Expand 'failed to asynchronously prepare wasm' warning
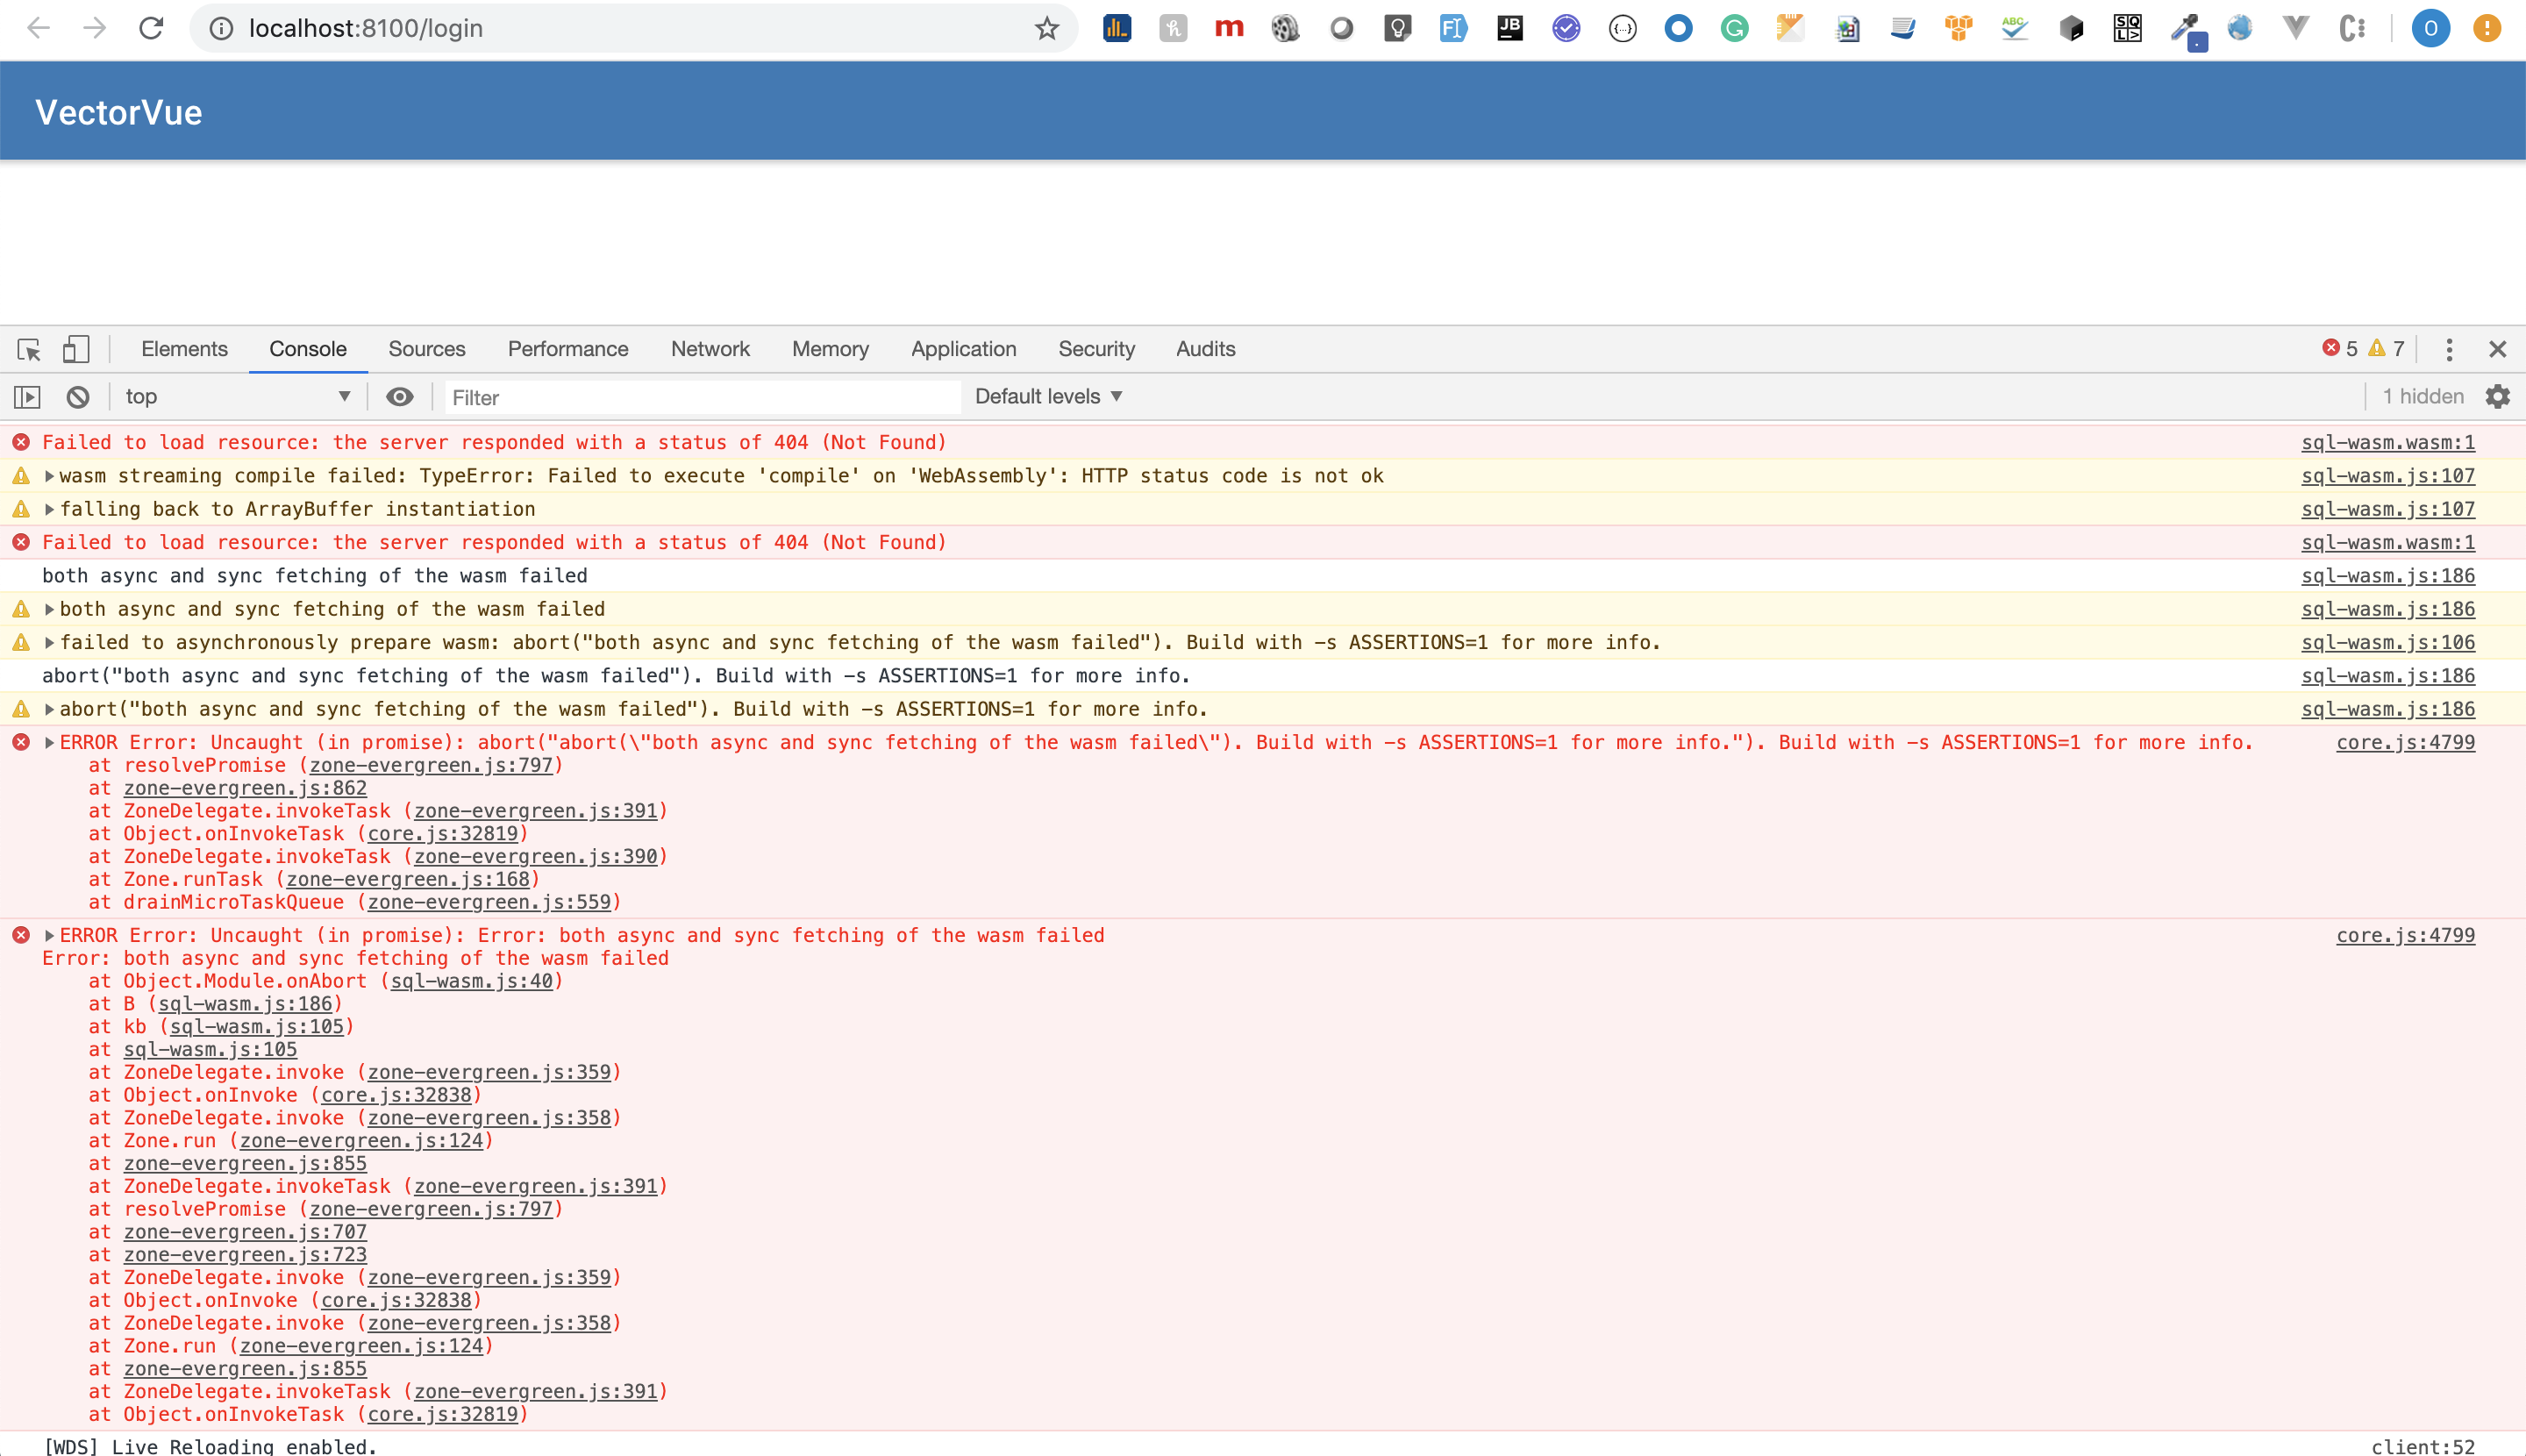This screenshot has height=1456, width=2526. tap(49, 642)
